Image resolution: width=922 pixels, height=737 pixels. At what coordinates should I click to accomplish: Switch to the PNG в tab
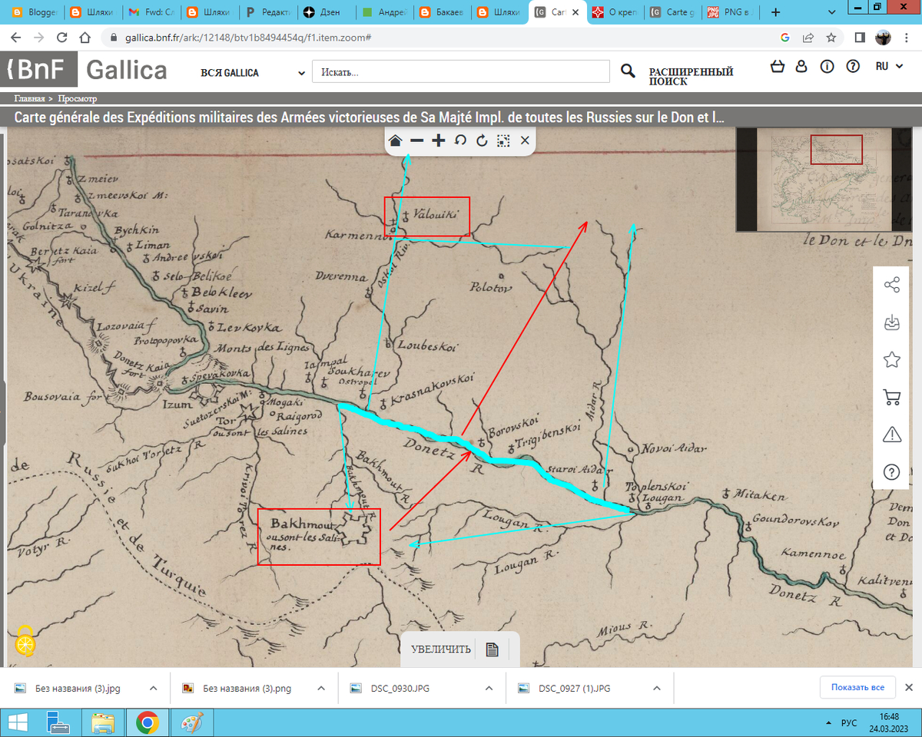[731, 12]
